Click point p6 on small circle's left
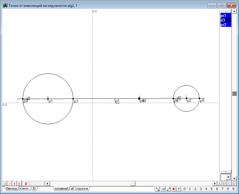The image size is (239, 194). [173, 98]
